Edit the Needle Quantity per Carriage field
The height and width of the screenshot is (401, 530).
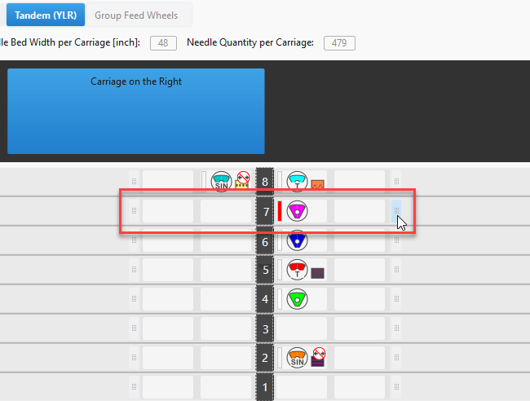click(x=338, y=43)
